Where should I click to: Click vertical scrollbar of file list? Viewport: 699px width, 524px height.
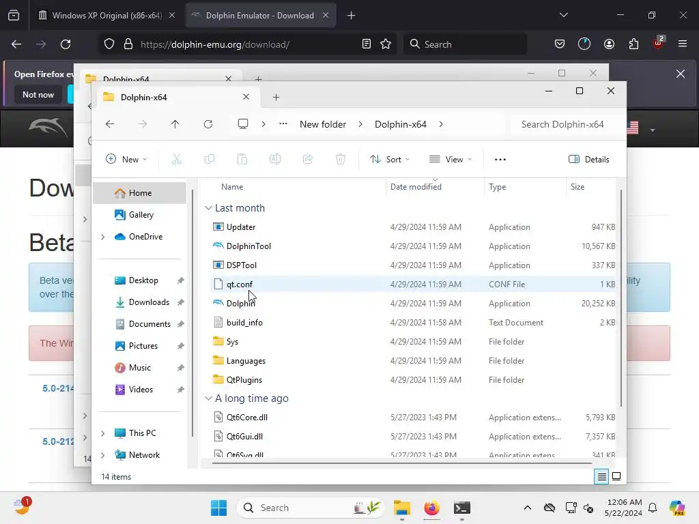click(x=620, y=297)
